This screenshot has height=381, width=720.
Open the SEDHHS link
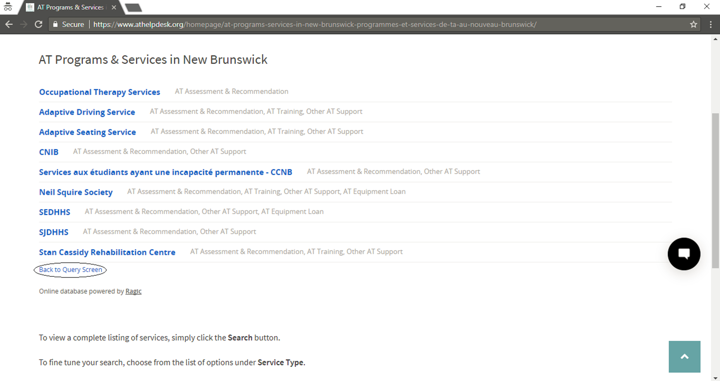click(55, 212)
